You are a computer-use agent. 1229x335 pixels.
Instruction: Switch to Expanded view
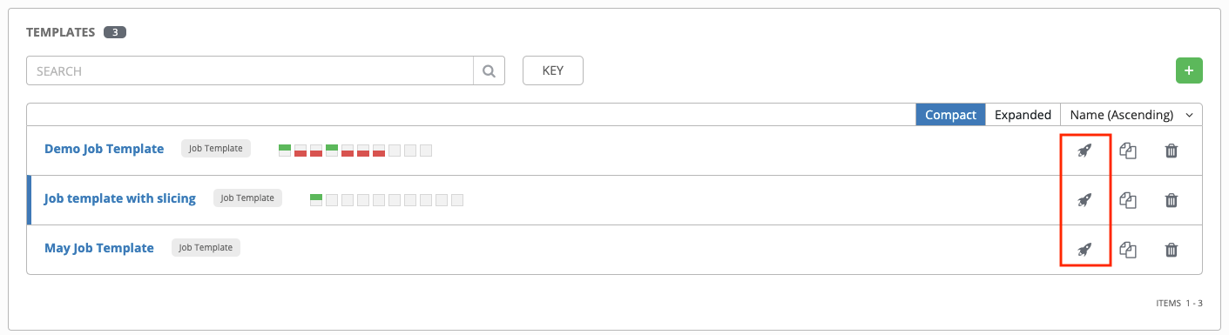click(1023, 115)
